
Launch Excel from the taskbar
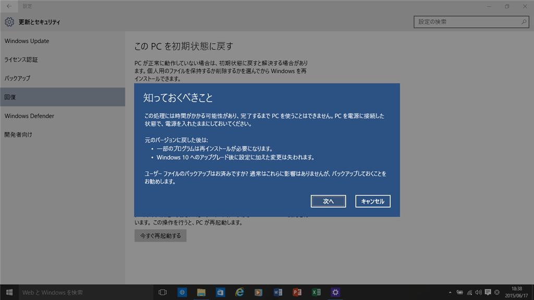point(316,292)
